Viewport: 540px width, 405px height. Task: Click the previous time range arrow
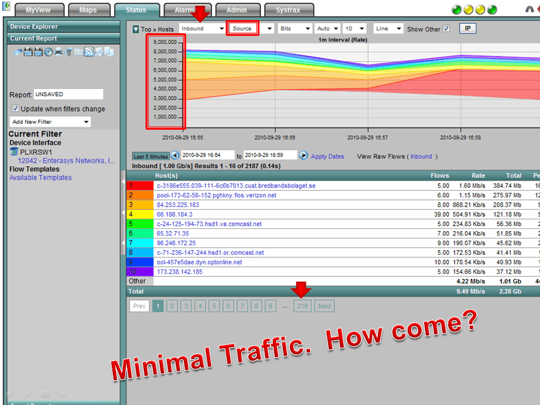(175, 156)
